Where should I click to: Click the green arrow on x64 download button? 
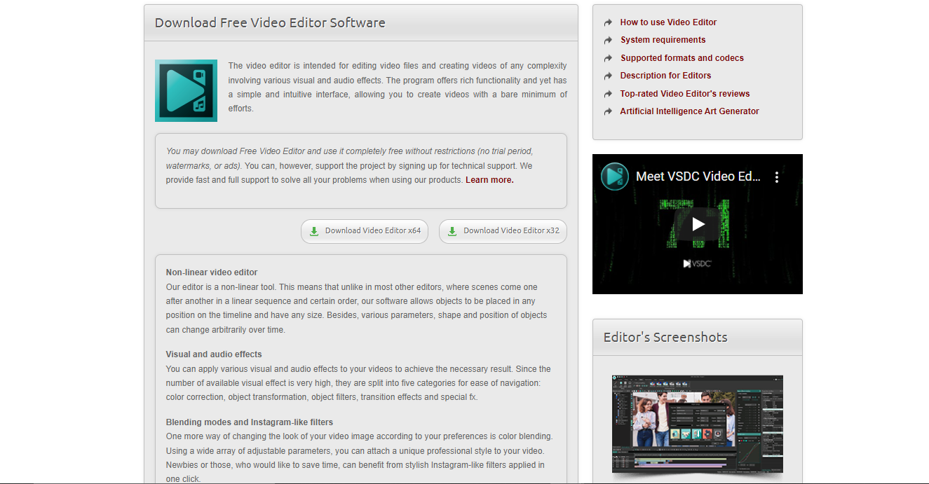click(x=314, y=231)
